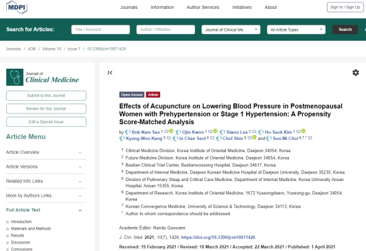Click the Open Access badge
This screenshot has height=251, width=366.
tap(132, 95)
